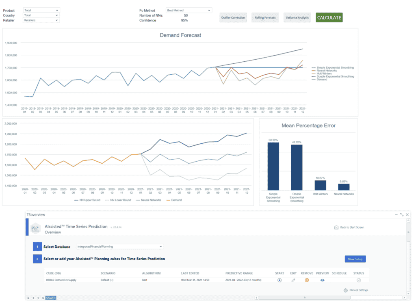Jump to first sheet arrow

click(28, 298)
